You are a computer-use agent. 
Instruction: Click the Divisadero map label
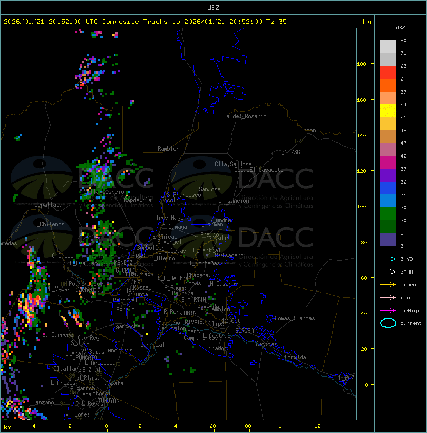(x=228, y=255)
